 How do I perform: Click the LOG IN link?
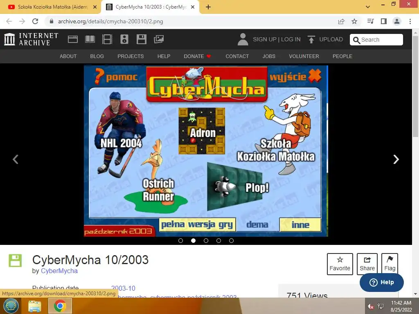point(291,40)
